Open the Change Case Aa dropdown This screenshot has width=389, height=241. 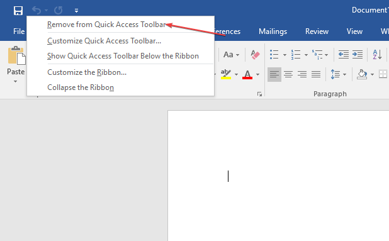(x=231, y=55)
